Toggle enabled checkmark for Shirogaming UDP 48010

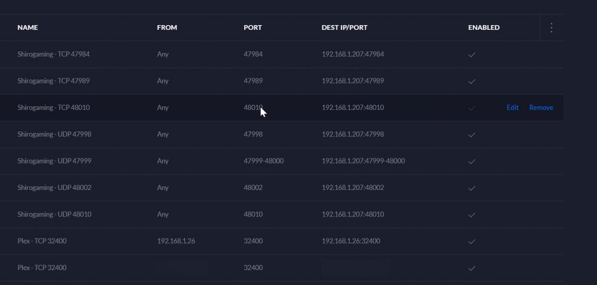pos(472,214)
